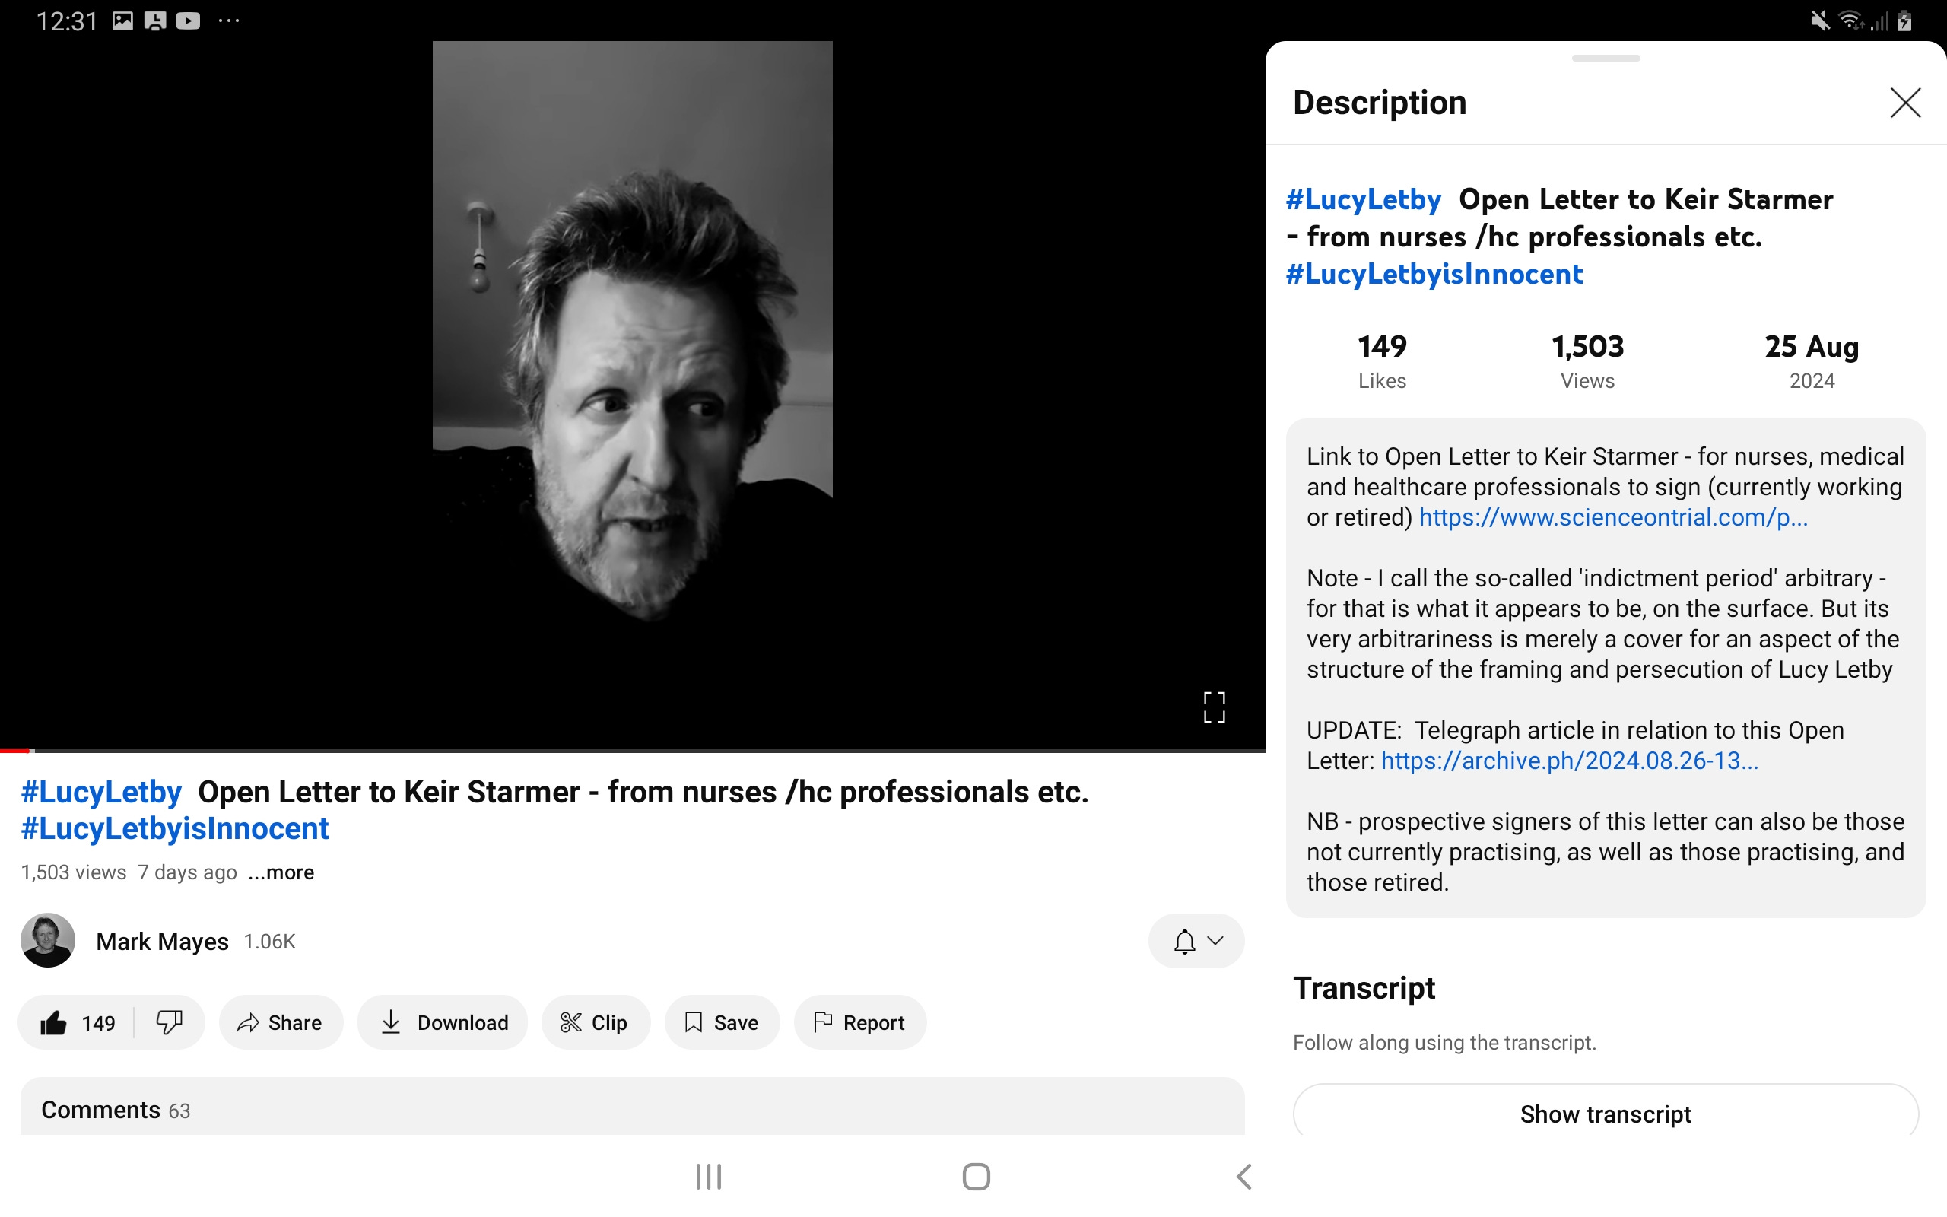The height and width of the screenshot is (1217, 1947).
Task: Tap the download notification icon in status bar
Action: tap(154, 21)
